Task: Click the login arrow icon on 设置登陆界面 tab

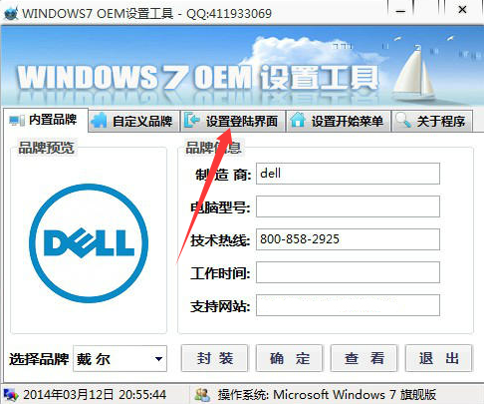Action: (192, 121)
